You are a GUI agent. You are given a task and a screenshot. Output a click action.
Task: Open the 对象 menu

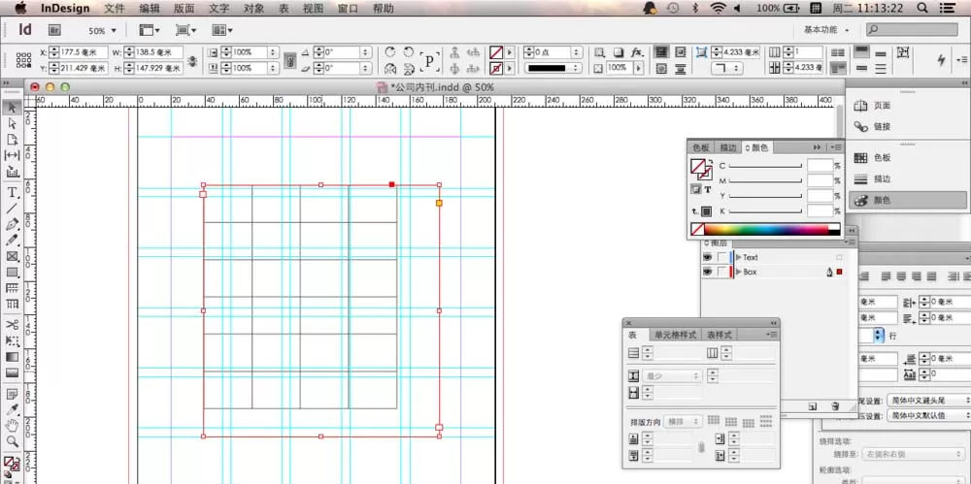(253, 9)
